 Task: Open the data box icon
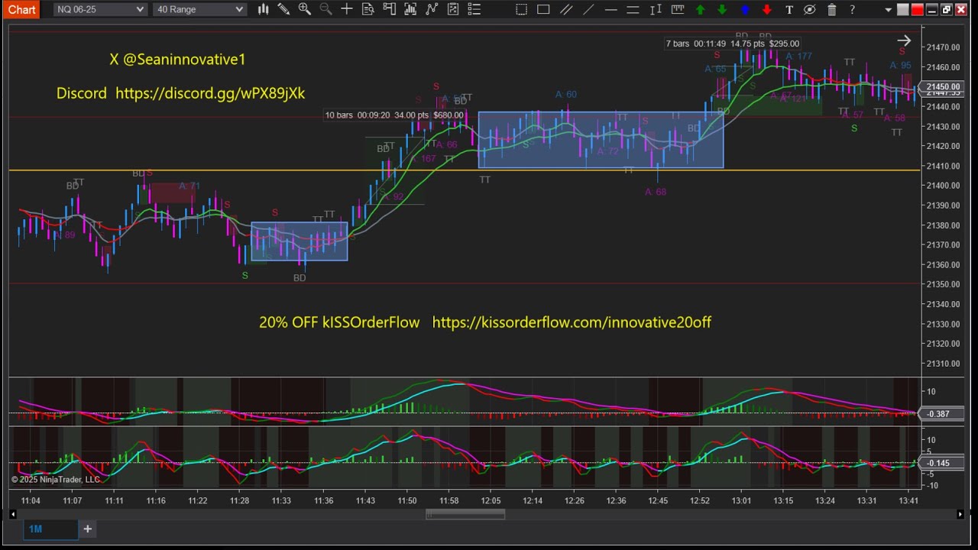tap(368, 9)
